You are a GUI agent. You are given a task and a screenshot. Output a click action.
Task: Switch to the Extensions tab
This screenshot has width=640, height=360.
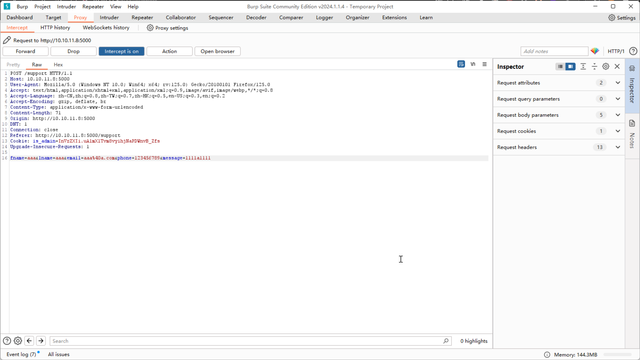(394, 17)
